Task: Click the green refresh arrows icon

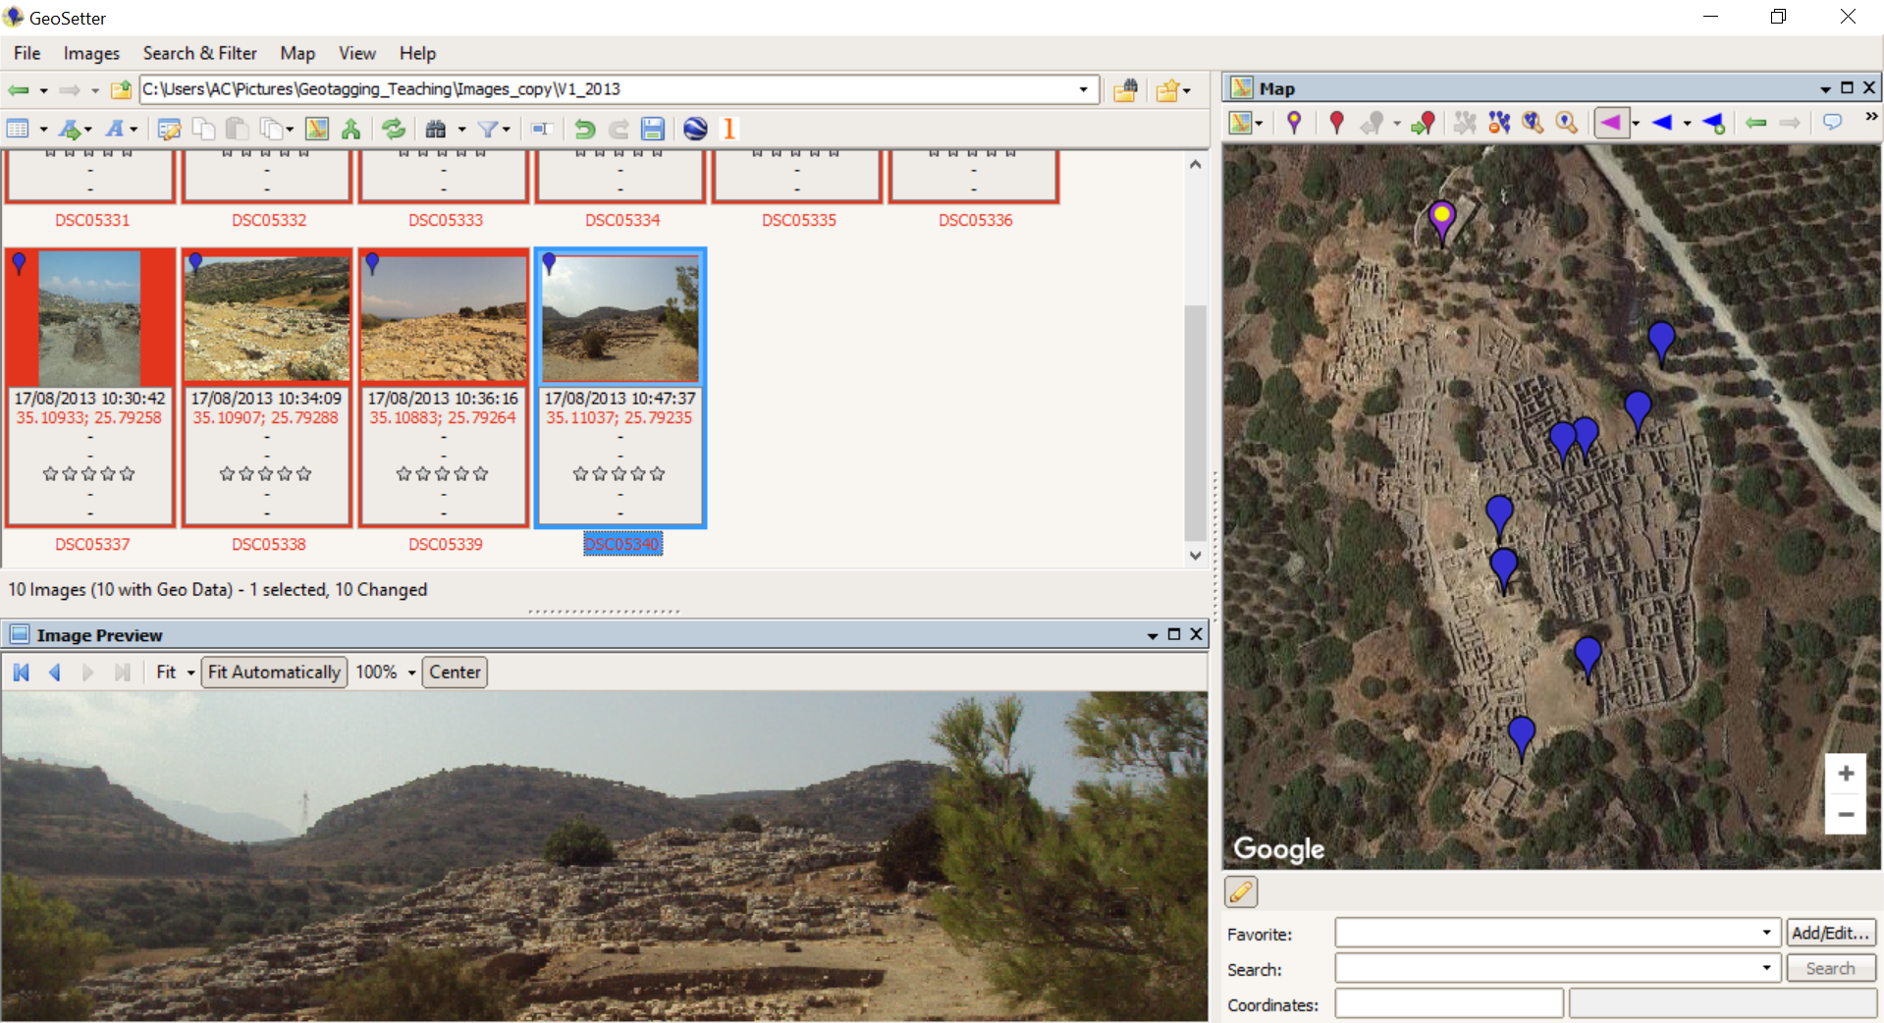Action: click(x=394, y=129)
